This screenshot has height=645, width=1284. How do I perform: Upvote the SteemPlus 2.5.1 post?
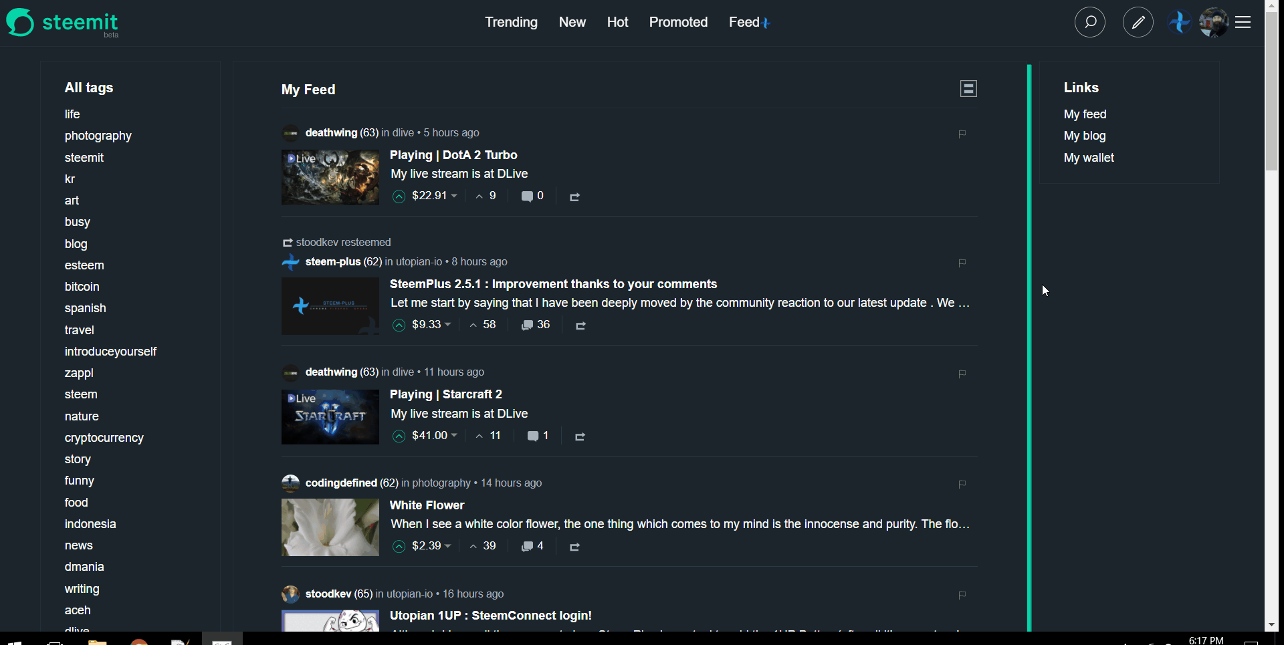[x=399, y=325]
